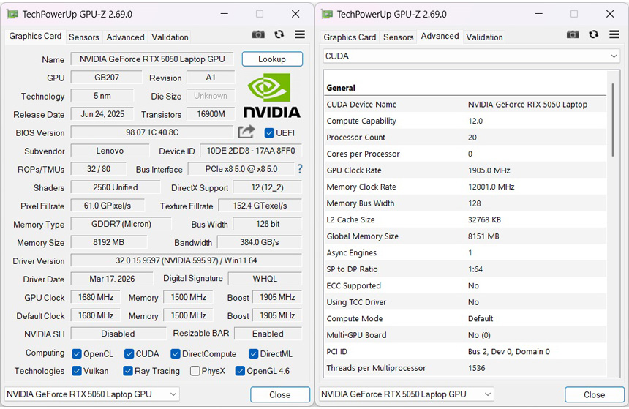Toggle the UEFI checkbox
Screen dimensions: 629x409
point(269,132)
